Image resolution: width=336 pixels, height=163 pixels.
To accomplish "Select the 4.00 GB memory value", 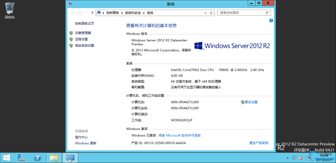I will [177, 76].
